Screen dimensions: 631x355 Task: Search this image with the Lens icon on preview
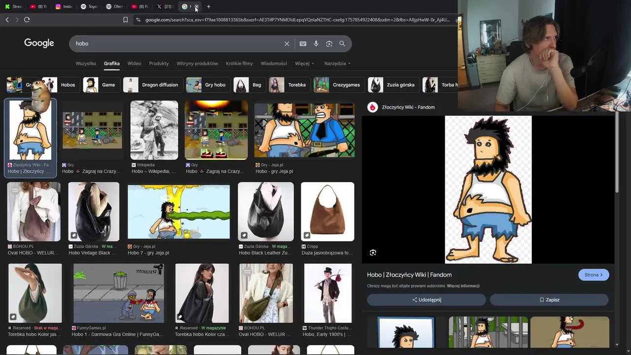[x=373, y=252]
